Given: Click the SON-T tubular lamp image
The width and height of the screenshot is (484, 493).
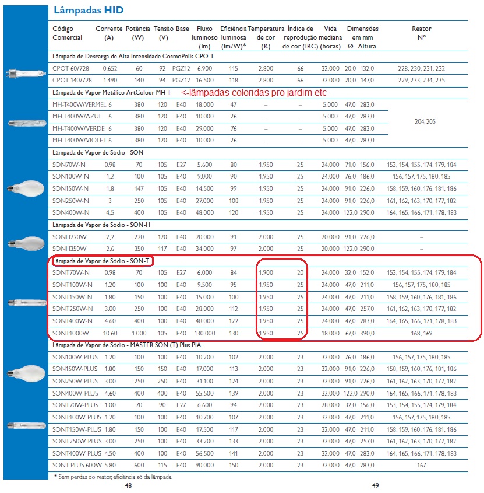Looking at the screenshot, I should [27, 303].
